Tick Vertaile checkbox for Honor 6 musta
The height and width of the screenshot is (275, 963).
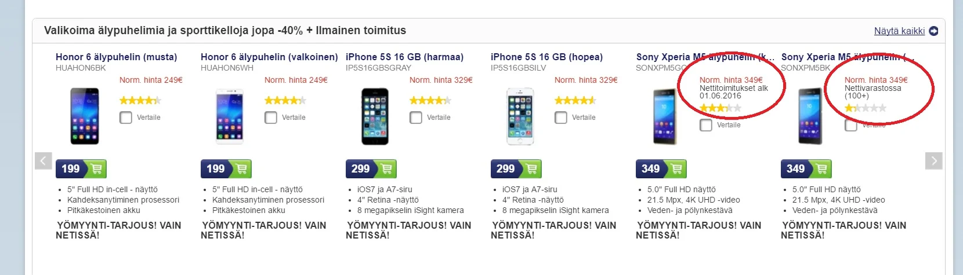[126, 118]
